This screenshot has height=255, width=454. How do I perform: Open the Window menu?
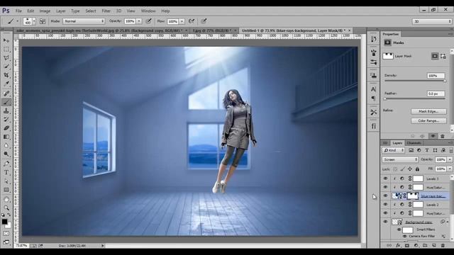point(148,11)
